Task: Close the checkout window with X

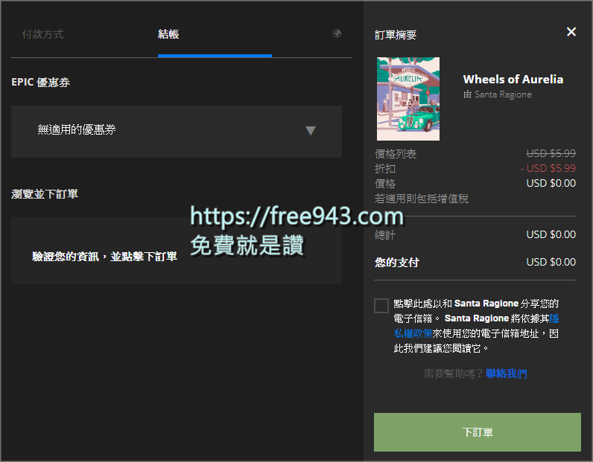Action: (x=571, y=32)
